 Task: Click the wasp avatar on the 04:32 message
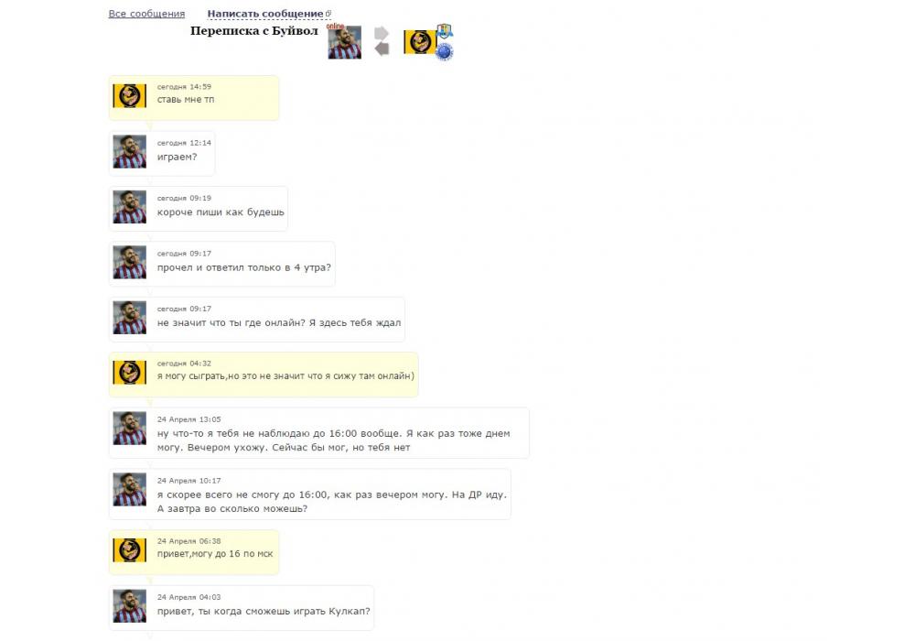pos(130,373)
